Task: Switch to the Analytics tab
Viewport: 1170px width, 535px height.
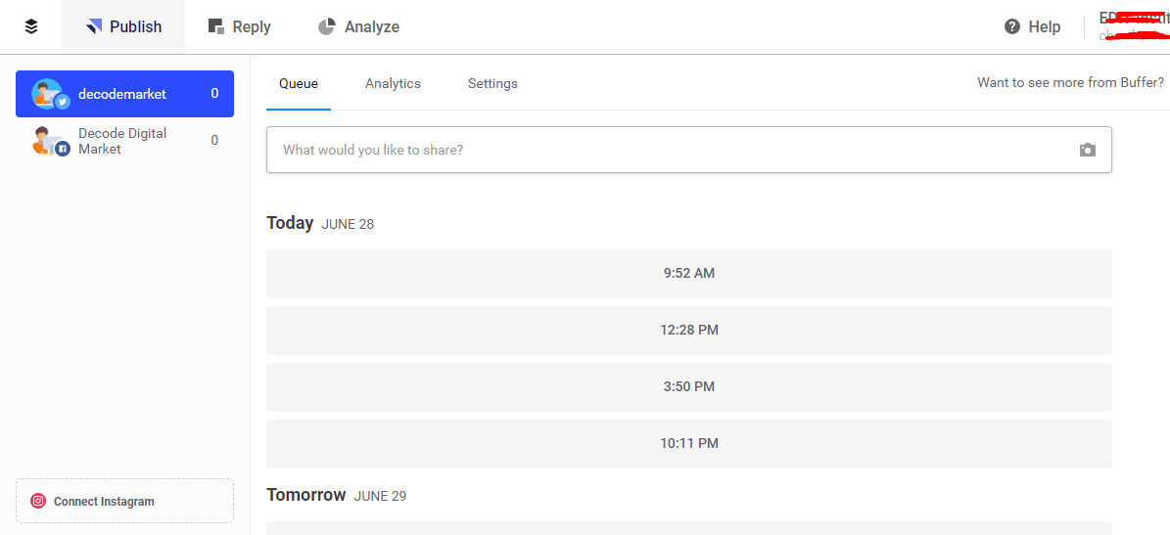Action: pyautogui.click(x=393, y=83)
